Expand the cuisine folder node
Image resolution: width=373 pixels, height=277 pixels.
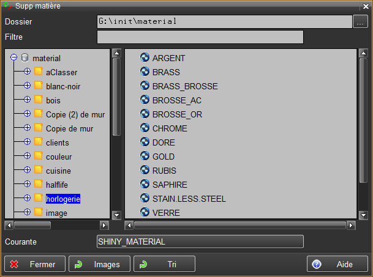(28, 169)
